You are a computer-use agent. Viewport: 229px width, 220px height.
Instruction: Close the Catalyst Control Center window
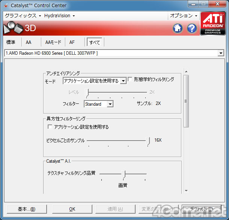[x=217, y=4]
